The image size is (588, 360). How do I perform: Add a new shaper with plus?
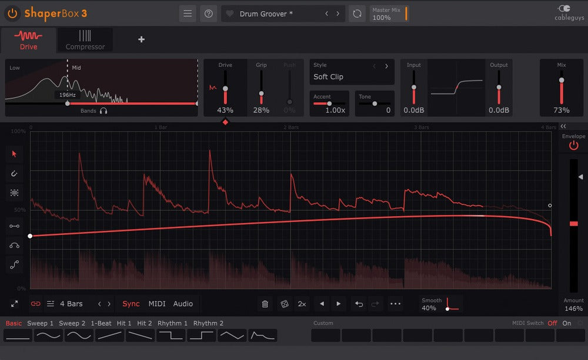[x=141, y=39]
